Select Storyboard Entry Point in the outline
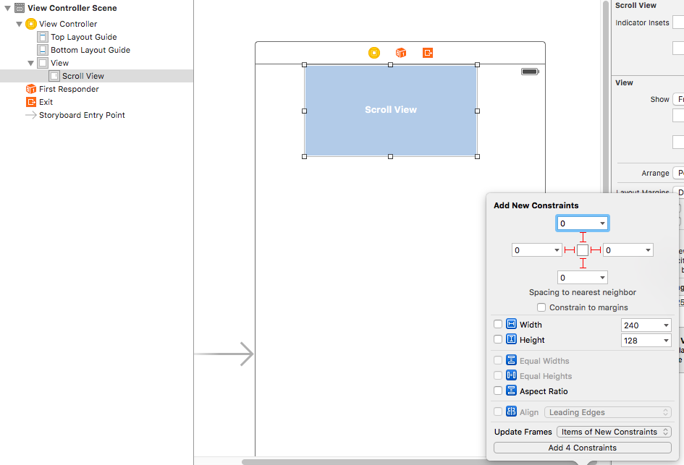 pos(75,115)
